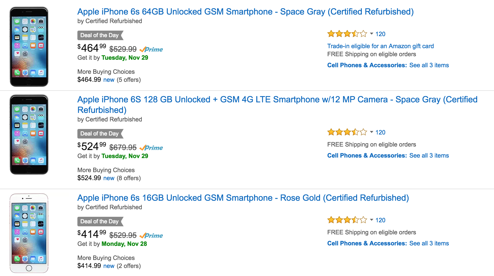Open the iPhone 6S 128 GB listing title
494x276 pixels.
277,105
